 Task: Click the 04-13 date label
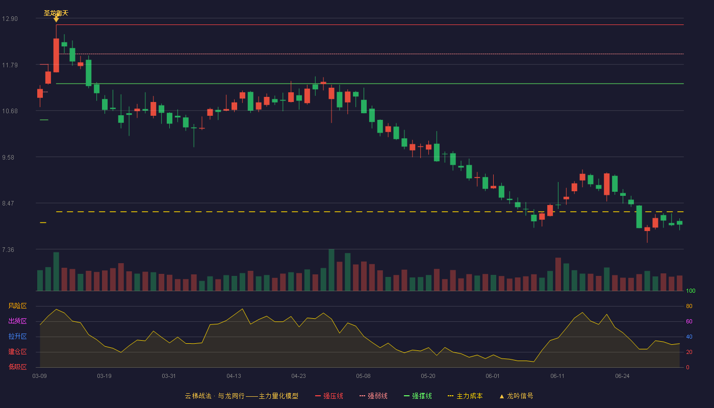coord(234,376)
